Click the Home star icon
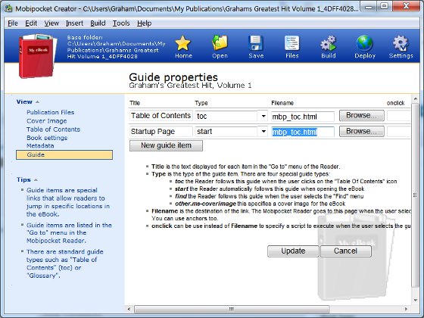This screenshot has width=424, height=318. [183, 43]
